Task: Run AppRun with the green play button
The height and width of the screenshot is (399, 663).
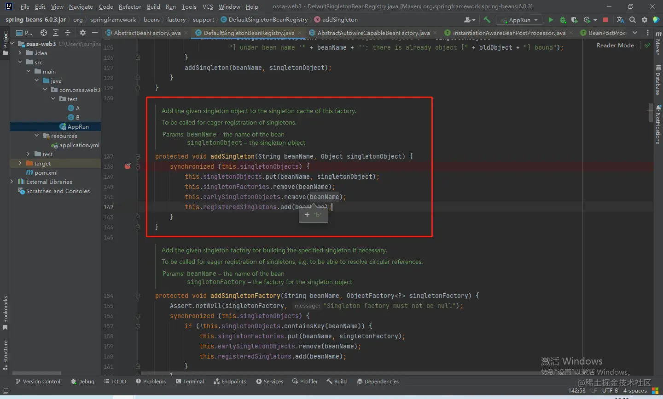Action: (x=551, y=20)
